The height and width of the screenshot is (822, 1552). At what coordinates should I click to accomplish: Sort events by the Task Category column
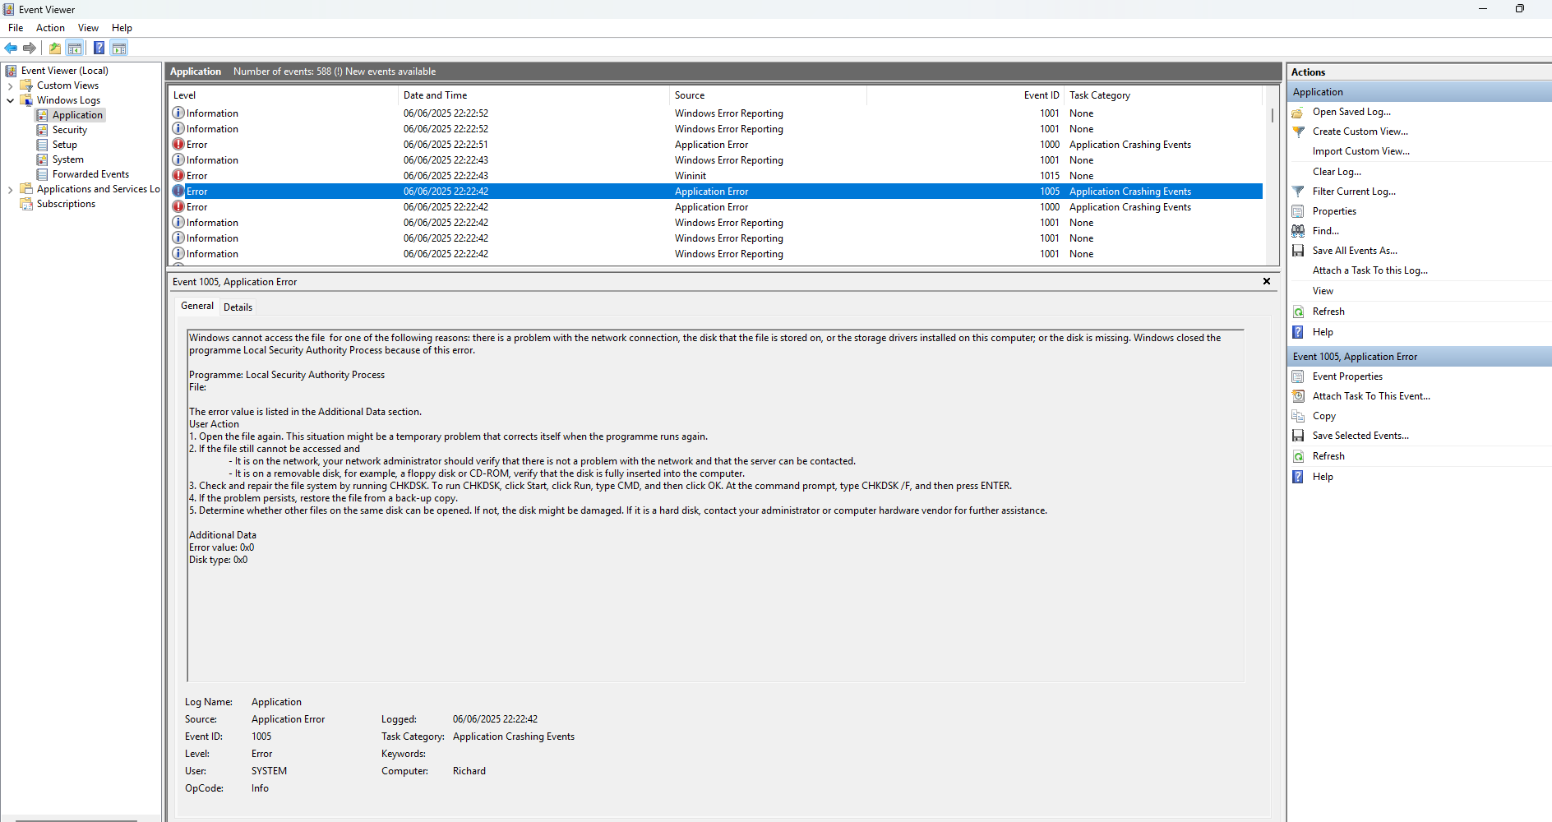pyautogui.click(x=1163, y=95)
